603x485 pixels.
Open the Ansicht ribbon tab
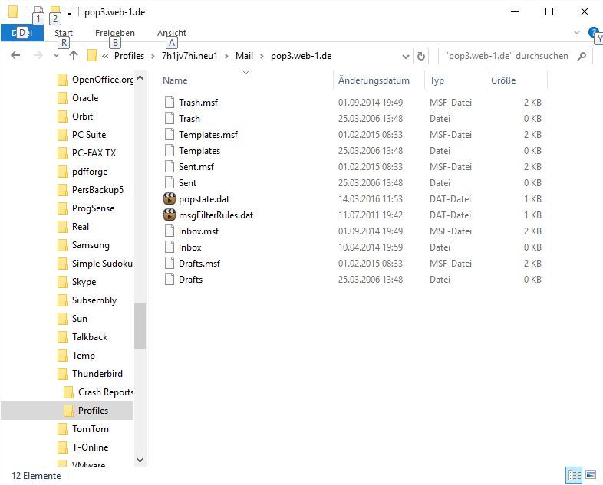pos(172,33)
